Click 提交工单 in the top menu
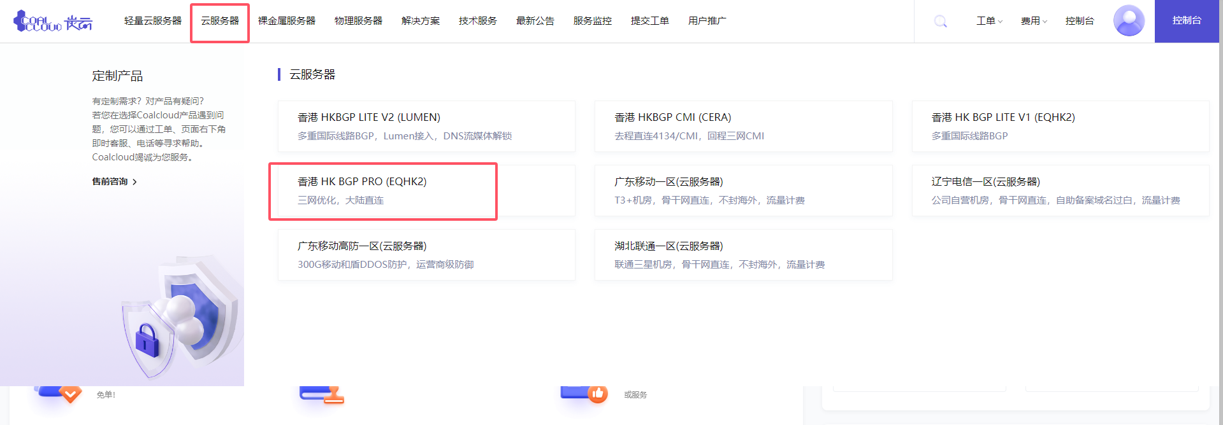Image resolution: width=1223 pixels, height=425 pixels. 649,21
